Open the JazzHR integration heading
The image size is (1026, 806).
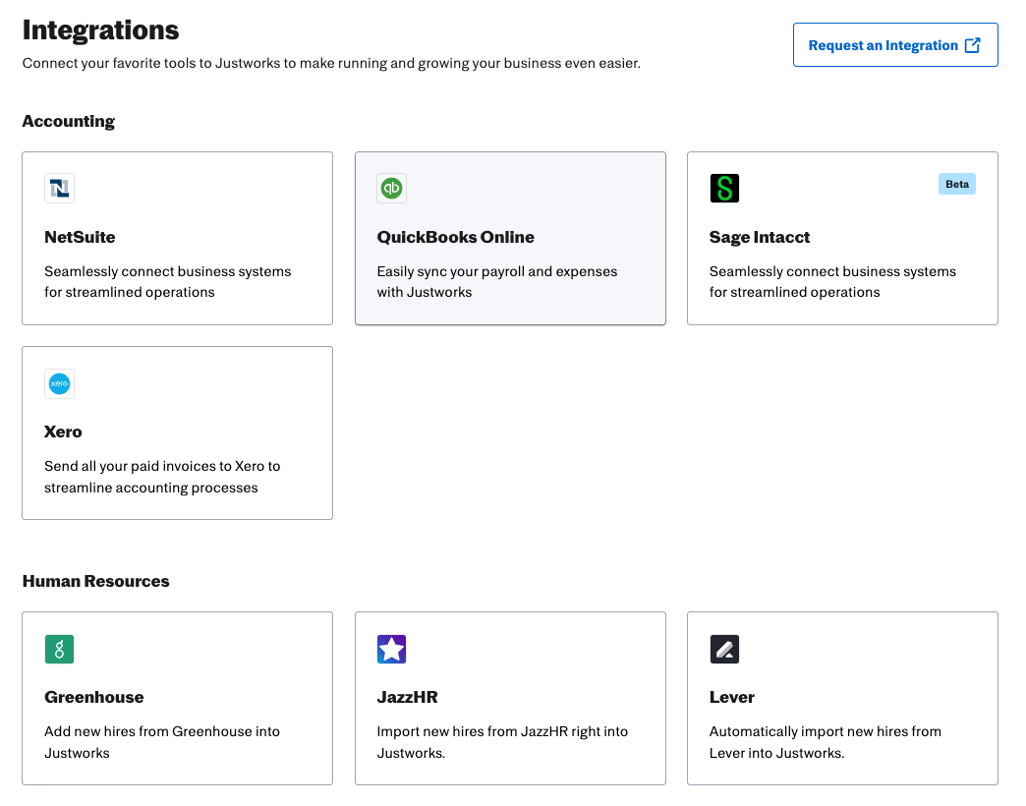[407, 698]
